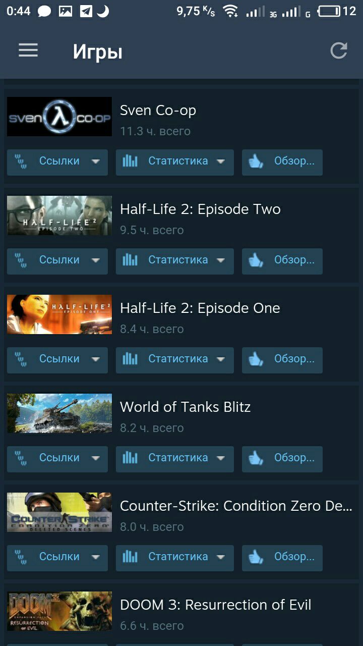Viewport: 363px width, 646px height.
Task: Tap statistics bar-chart icon for Half-Life 2: Episode Two
Action: pos(130,260)
